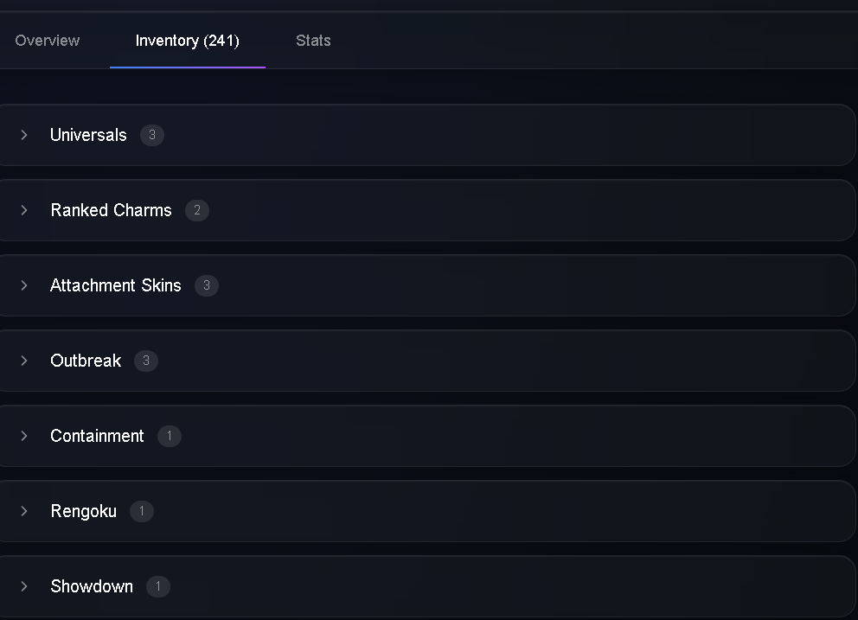Click the Universals category label
The width and height of the screenshot is (858, 620).
point(88,135)
